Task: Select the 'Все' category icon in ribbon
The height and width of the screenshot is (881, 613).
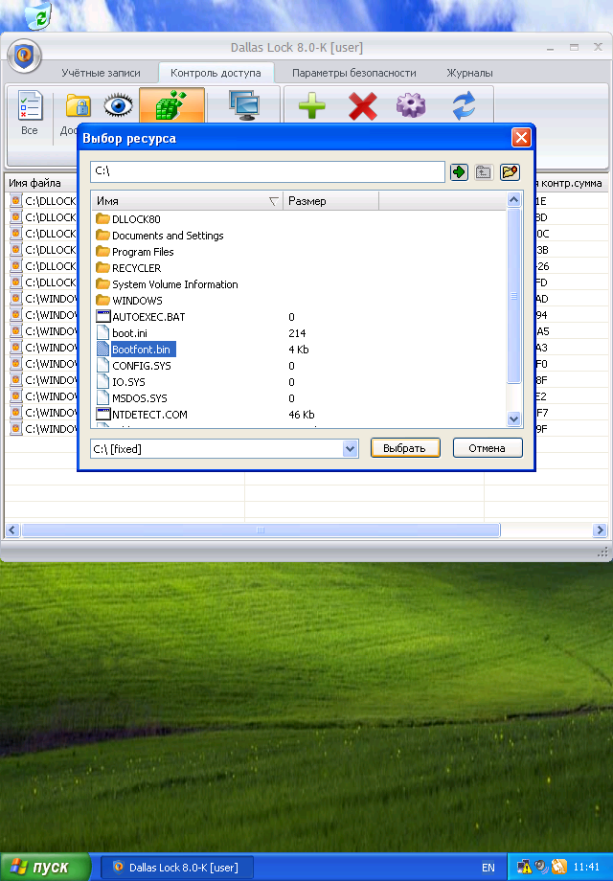Action: click(x=30, y=113)
